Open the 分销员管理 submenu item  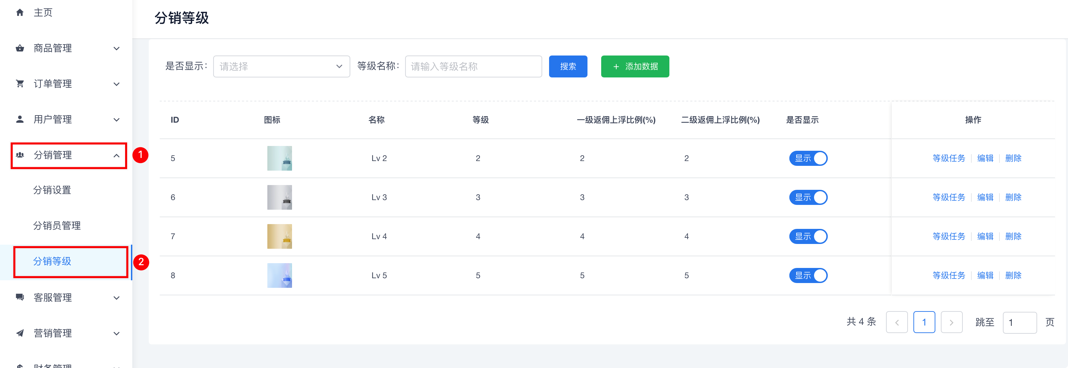coord(57,226)
